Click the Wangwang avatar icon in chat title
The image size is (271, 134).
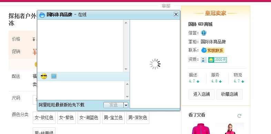tap(42, 15)
